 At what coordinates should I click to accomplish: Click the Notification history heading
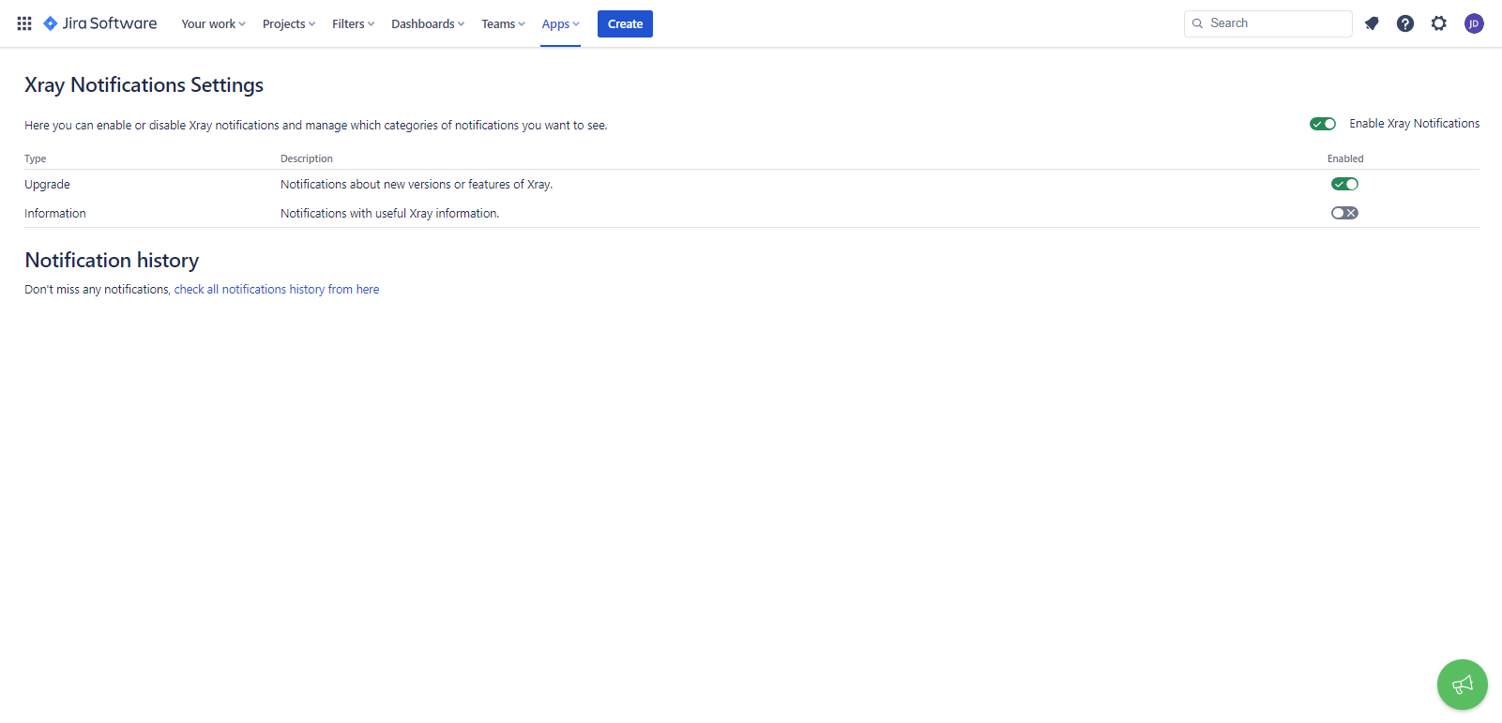112,260
